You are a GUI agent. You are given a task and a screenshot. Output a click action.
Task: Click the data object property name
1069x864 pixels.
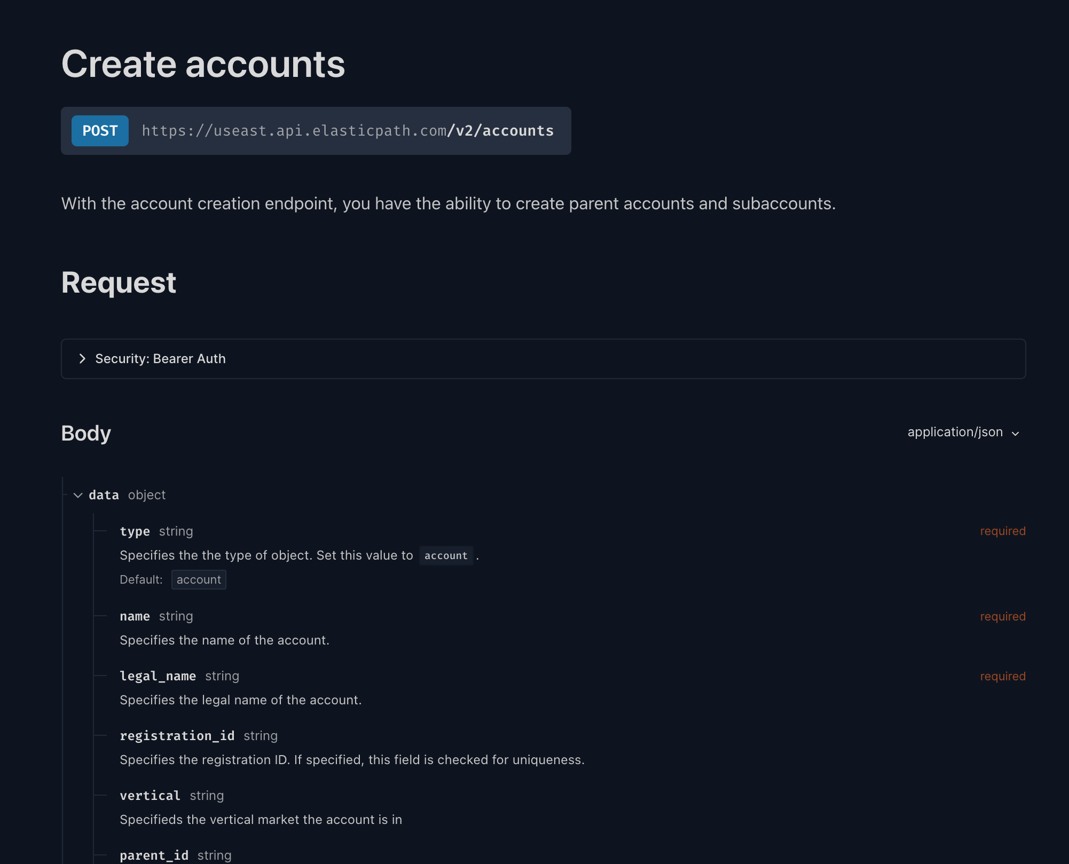[104, 496]
